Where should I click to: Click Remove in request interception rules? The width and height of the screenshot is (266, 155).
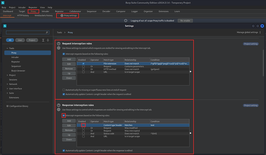pos(69,69)
